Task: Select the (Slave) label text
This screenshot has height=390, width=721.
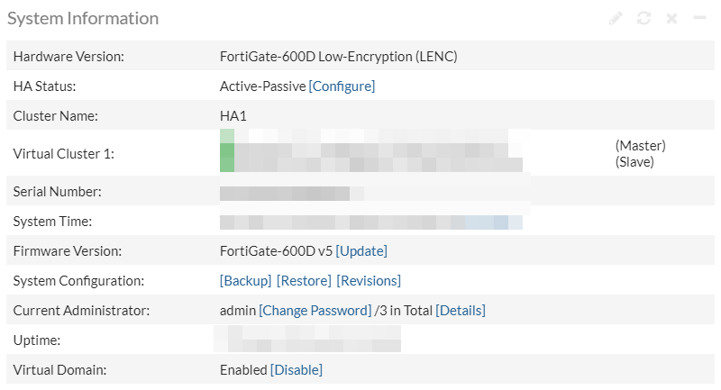Action: tap(634, 162)
